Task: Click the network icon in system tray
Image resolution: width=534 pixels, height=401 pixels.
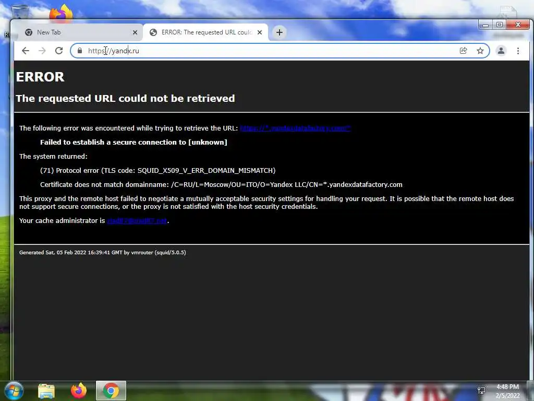Action: click(481, 391)
